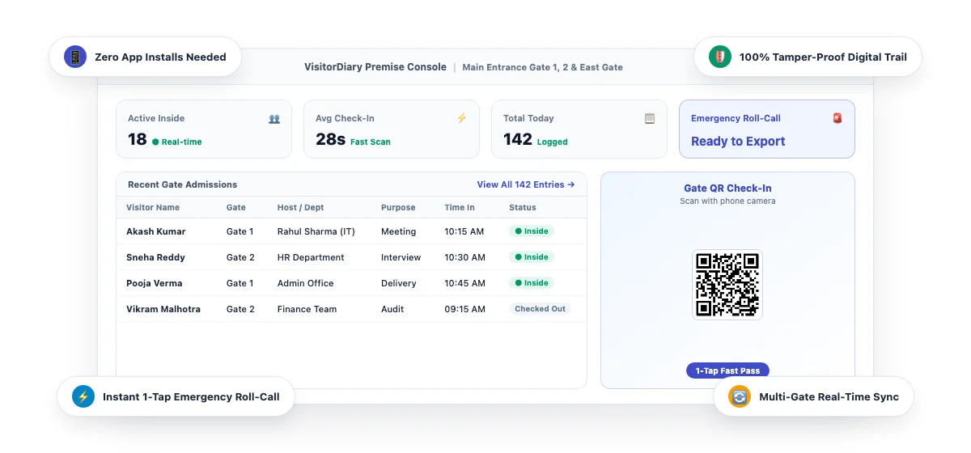The width and height of the screenshot is (971, 453).
Task: Click the HR Department host cell
Action: point(311,257)
